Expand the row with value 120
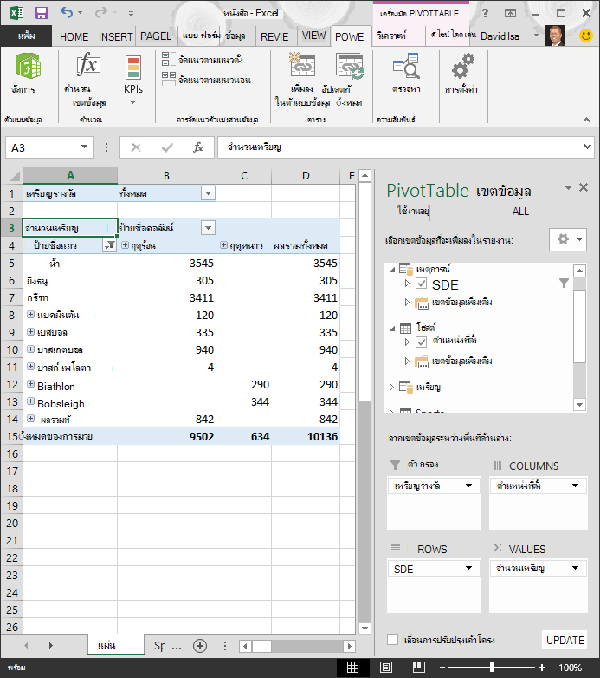Image resolution: width=600 pixels, height=678 pixels. pyautogui.click(x=30, y=315)
